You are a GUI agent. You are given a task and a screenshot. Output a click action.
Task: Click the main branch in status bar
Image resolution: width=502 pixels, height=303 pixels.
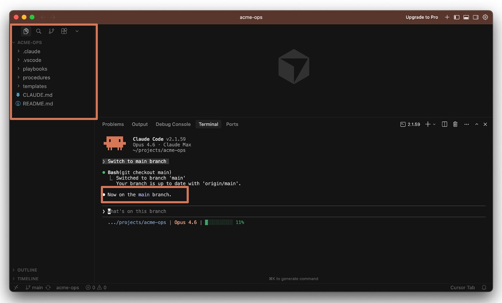pyautogui.click(x=34, y=288)
